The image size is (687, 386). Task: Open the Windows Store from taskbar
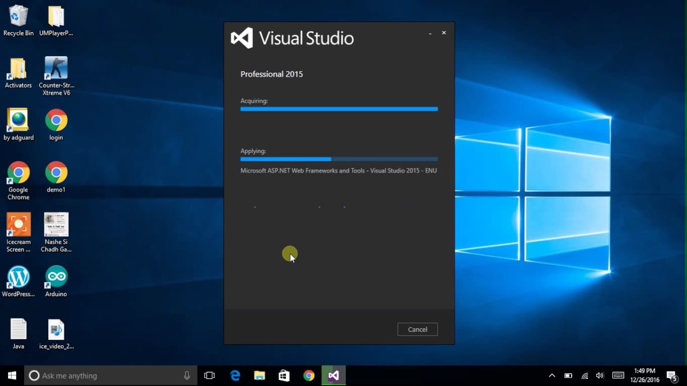[x=284, y=376]
